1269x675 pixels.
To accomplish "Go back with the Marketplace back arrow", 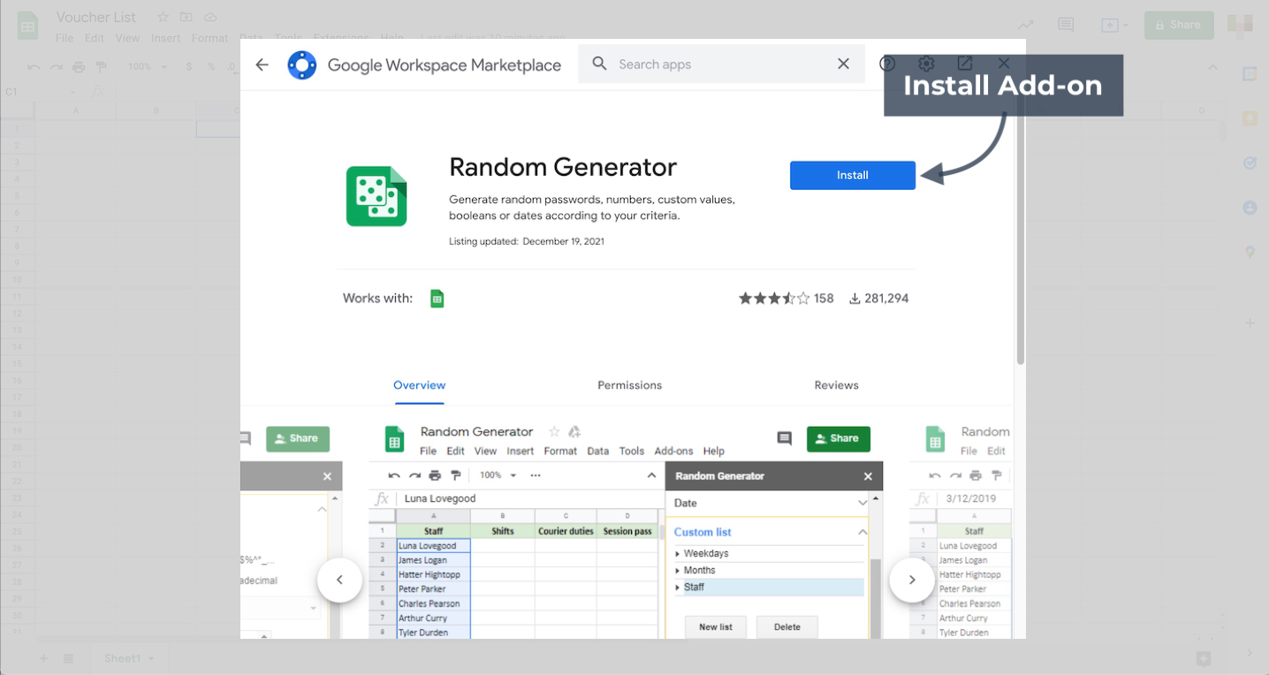I will click(262, 64).
